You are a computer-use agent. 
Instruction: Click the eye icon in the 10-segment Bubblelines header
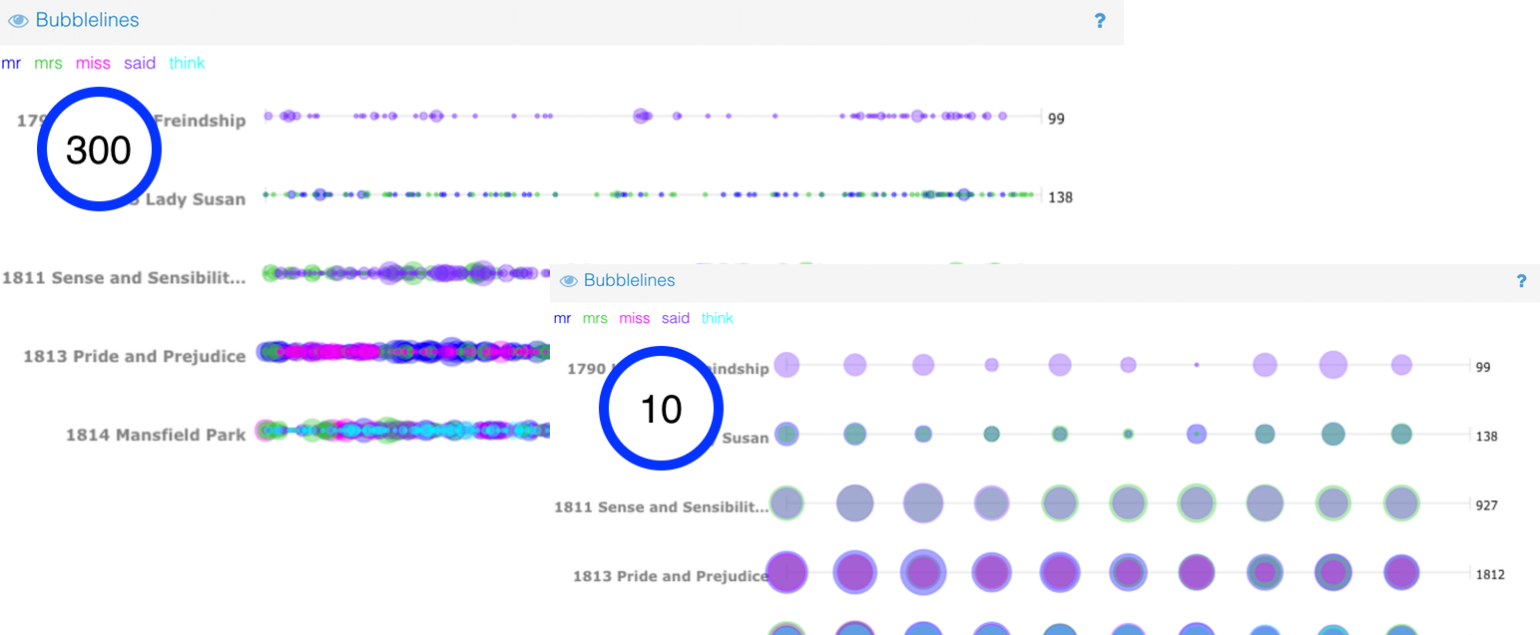coord(569,281)
